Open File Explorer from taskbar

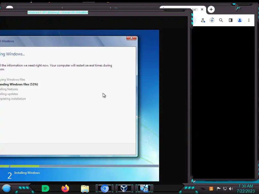click(85, 189)
